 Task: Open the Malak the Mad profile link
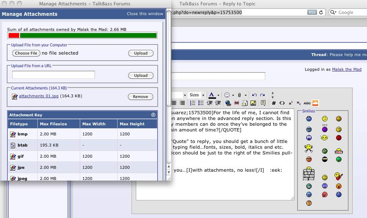(x=347, y=69)
